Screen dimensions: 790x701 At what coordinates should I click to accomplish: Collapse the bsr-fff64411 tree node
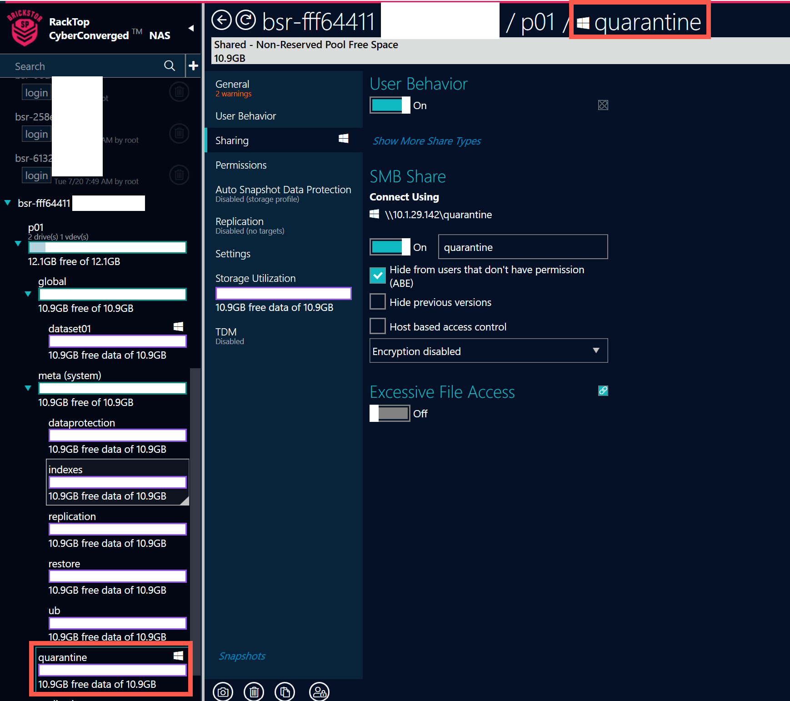8,203
